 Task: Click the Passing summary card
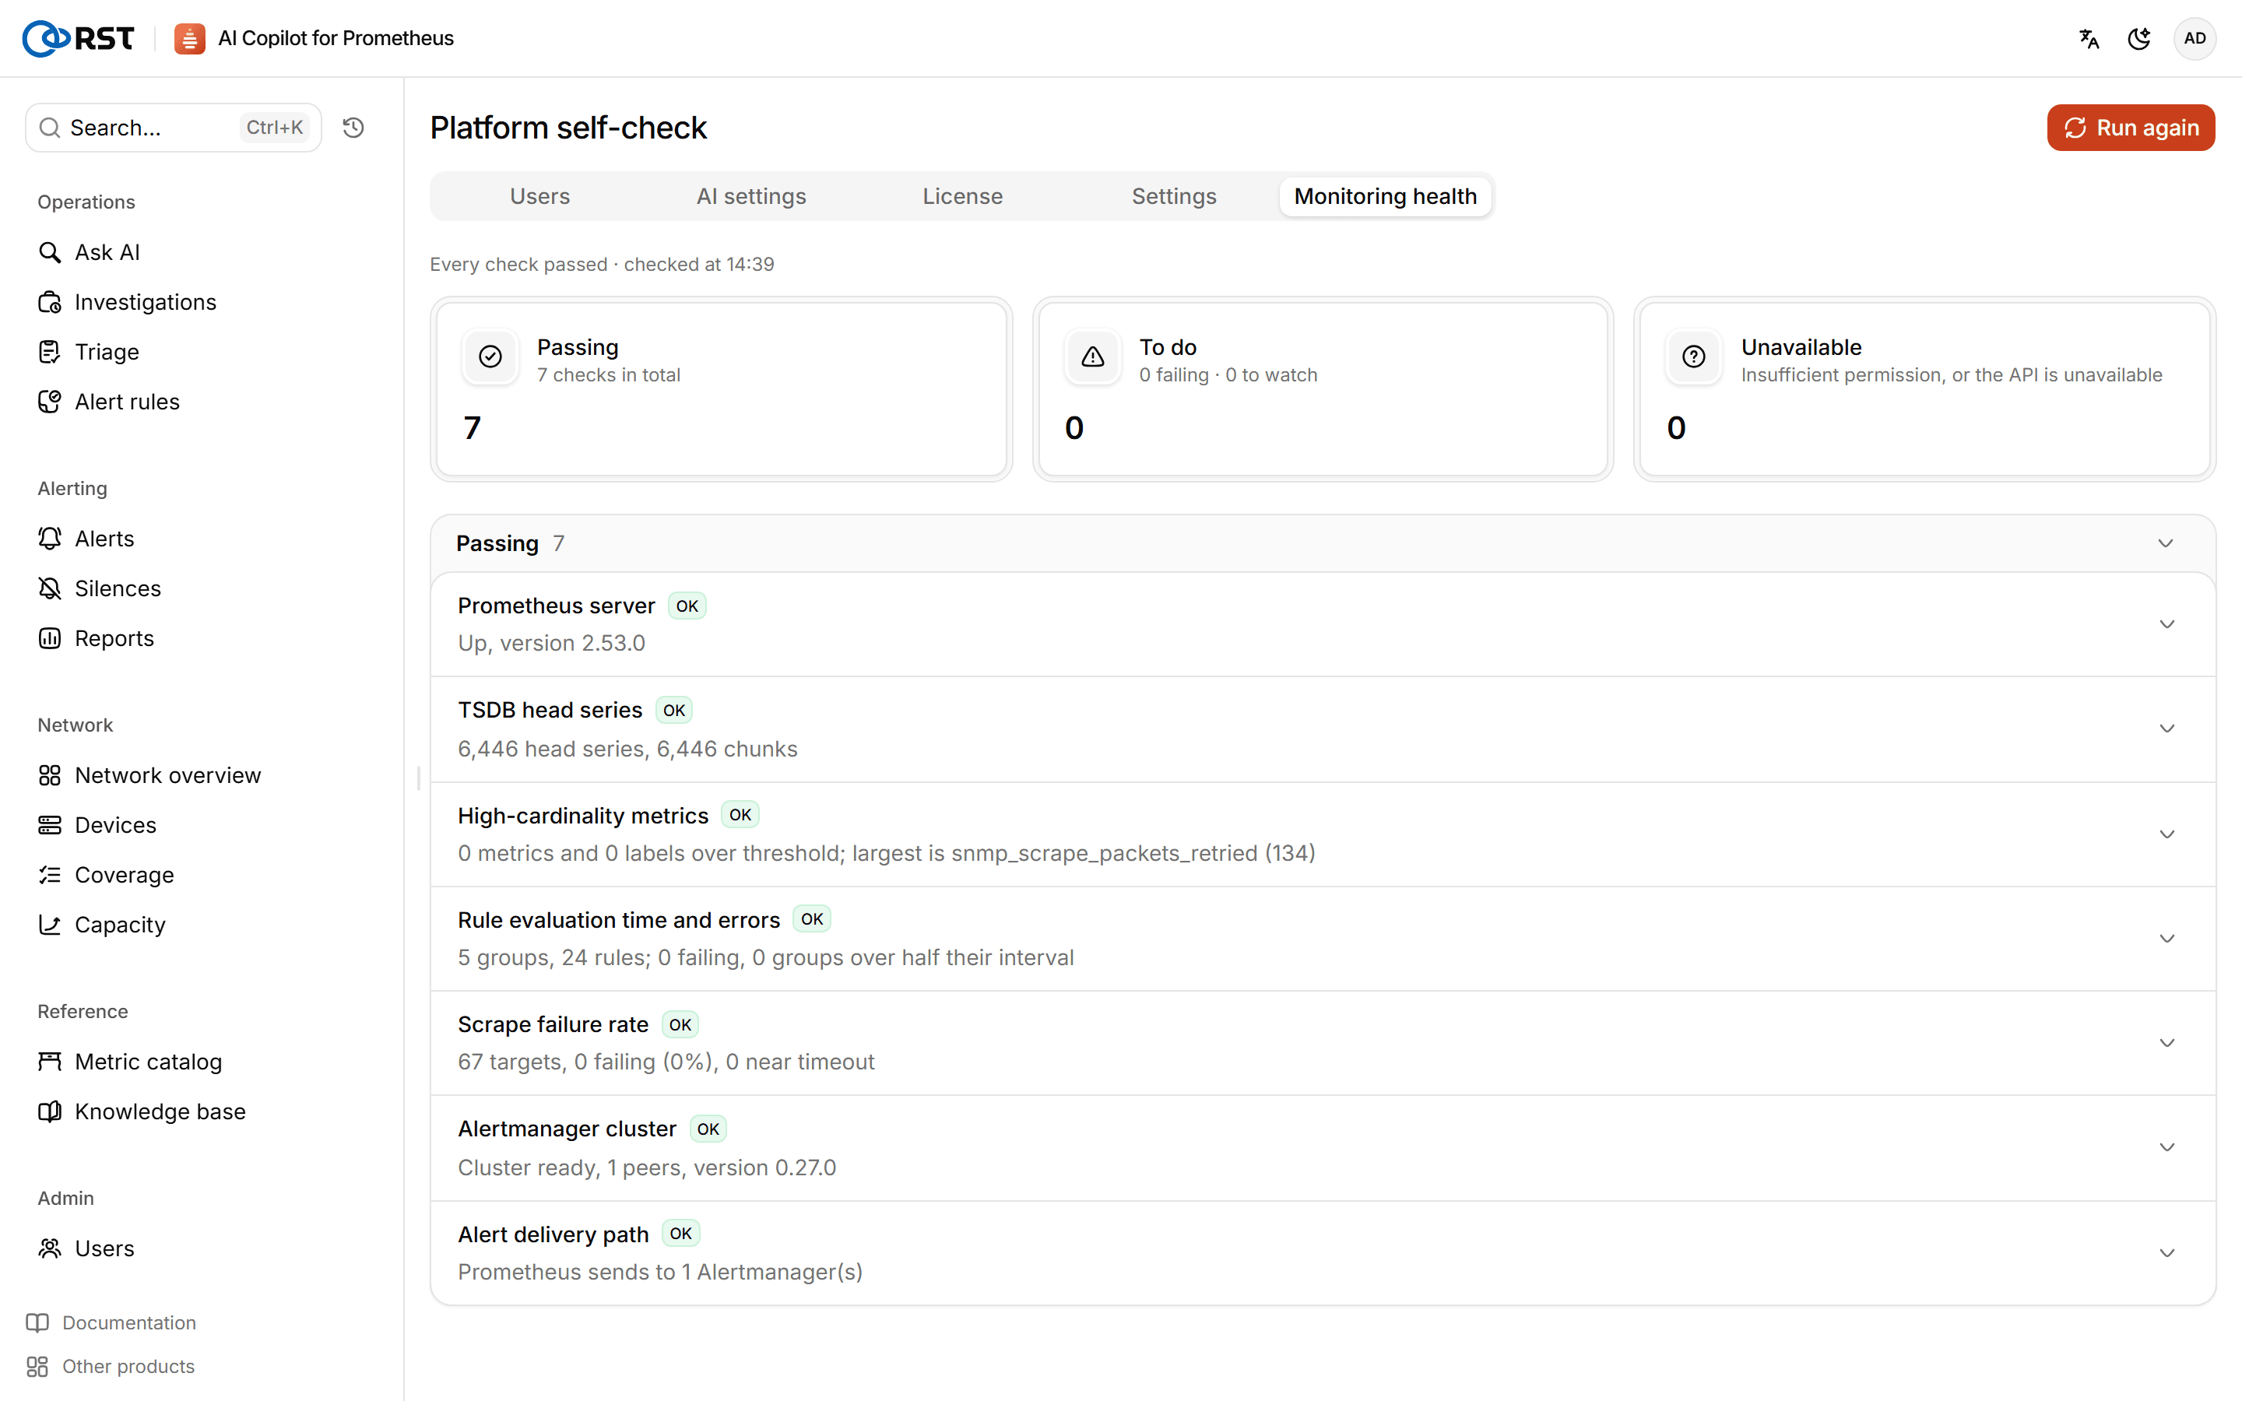pyautogui.click(x=721, y=389)
